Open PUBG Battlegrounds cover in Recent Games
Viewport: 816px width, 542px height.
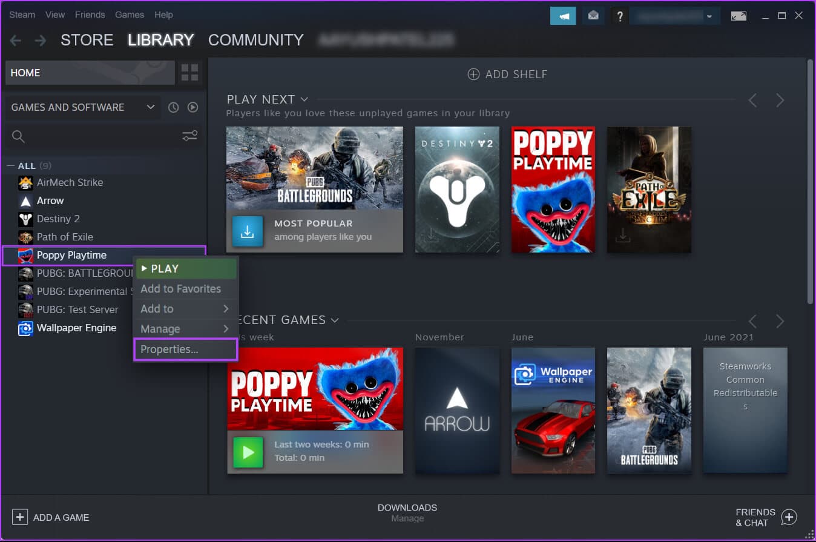click(649, 410)
